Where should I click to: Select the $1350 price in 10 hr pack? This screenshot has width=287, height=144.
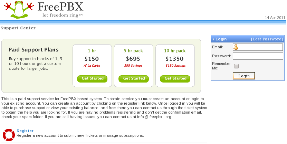(x=175, y=59)
